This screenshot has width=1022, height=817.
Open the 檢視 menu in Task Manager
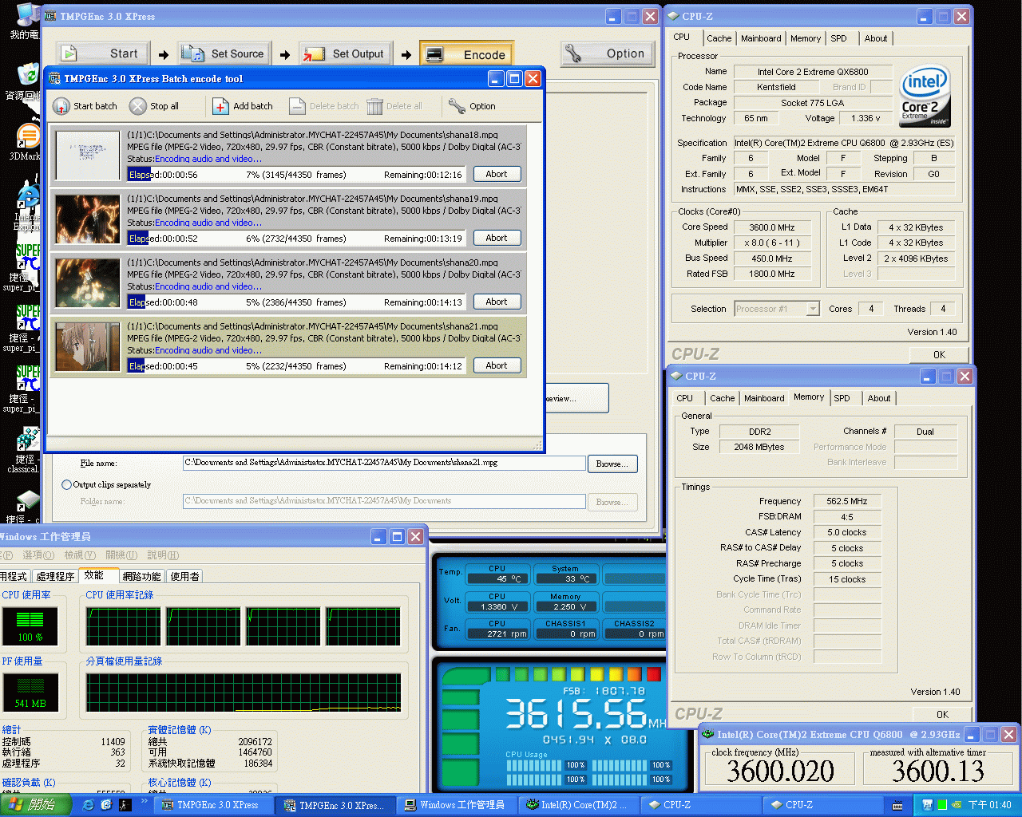(80, 555)
